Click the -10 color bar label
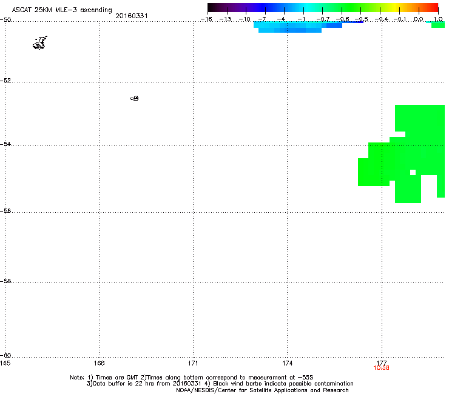 click(x=245, y=19)
